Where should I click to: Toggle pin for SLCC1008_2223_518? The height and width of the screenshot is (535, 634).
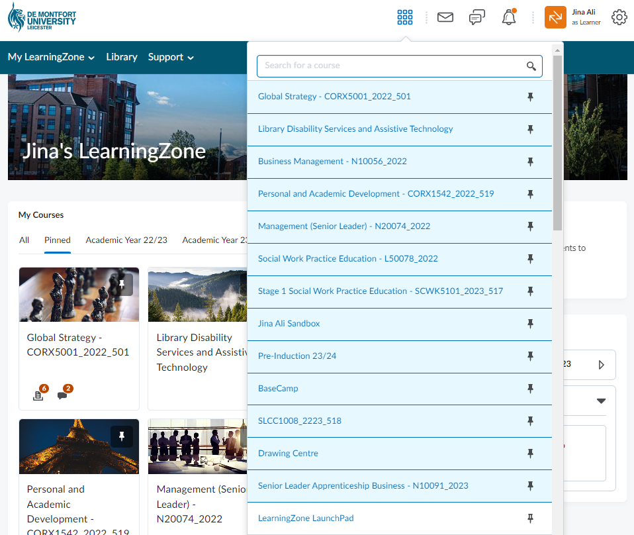[x=530, y=421]
